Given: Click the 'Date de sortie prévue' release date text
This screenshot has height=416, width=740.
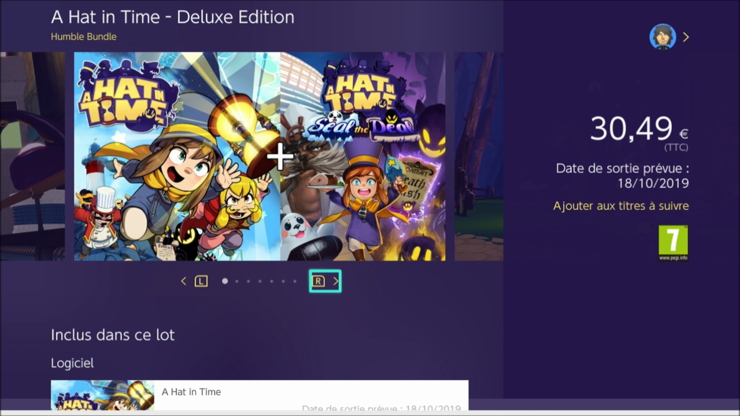Looking at the screenshot, I should 622,176.
